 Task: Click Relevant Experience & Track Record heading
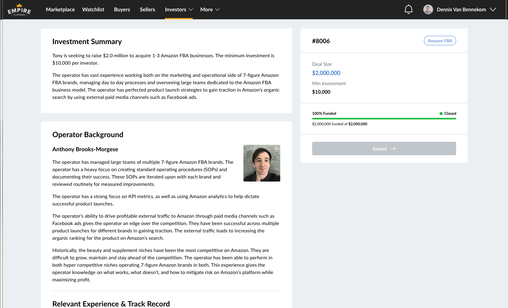click(x=111, y=304)
